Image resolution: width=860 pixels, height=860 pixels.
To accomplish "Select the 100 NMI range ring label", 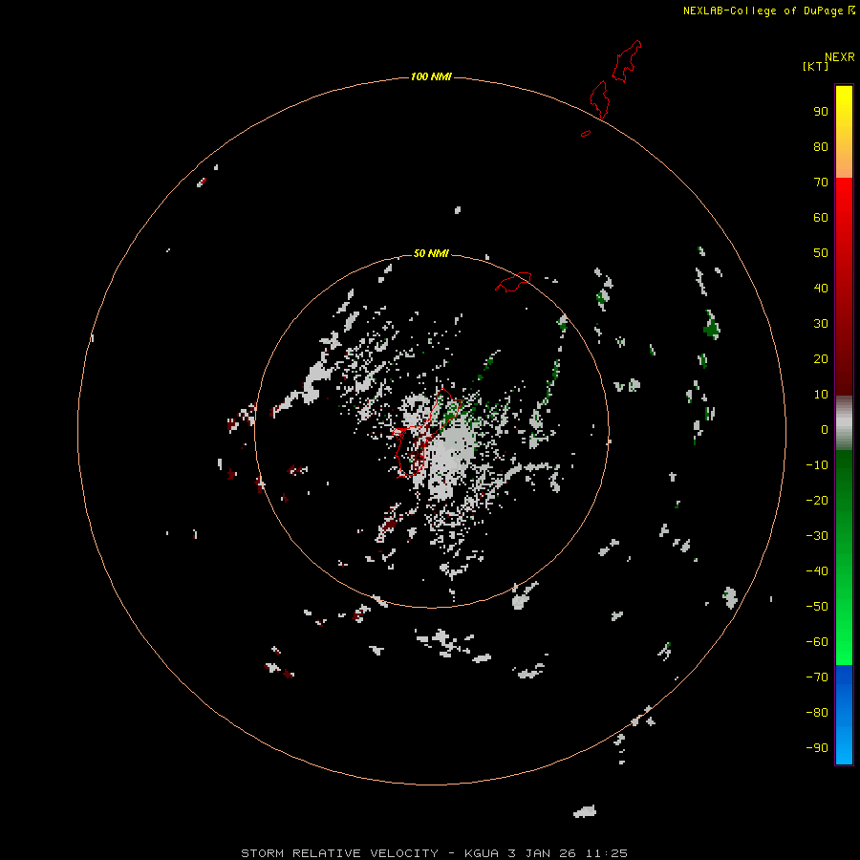I will [431, 76].
